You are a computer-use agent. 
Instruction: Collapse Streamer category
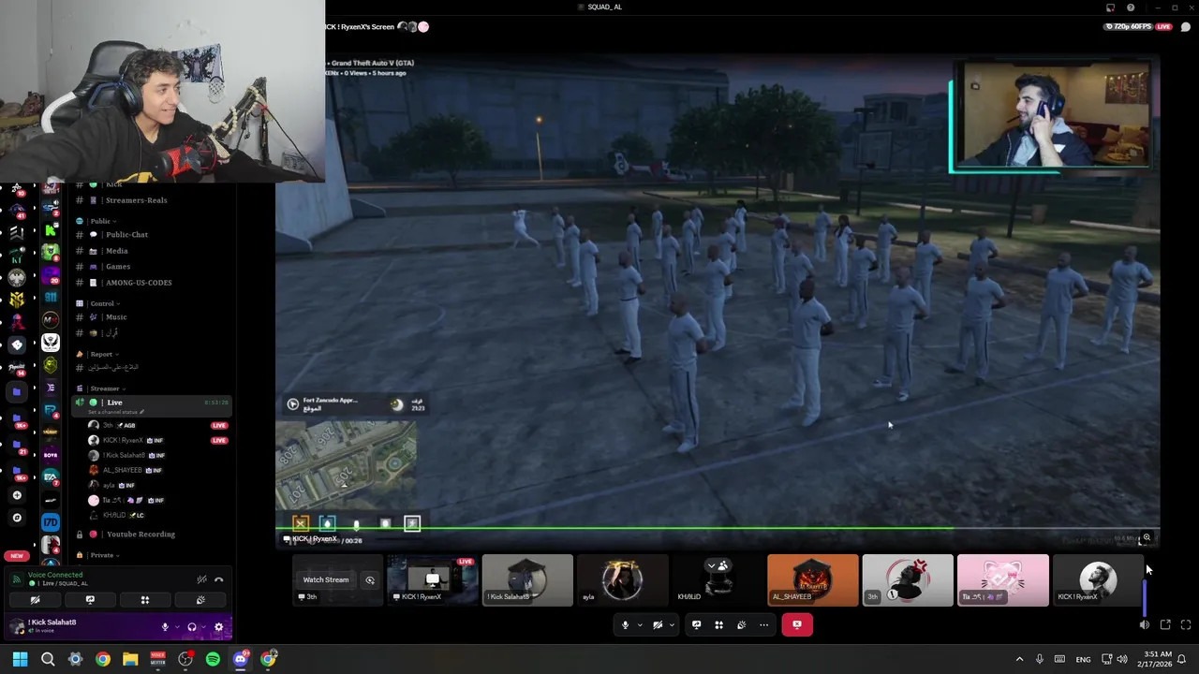click(106, 388)
